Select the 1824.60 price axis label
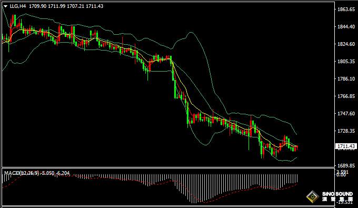Viewport: 358px width, 208px height. pos(346,44)
